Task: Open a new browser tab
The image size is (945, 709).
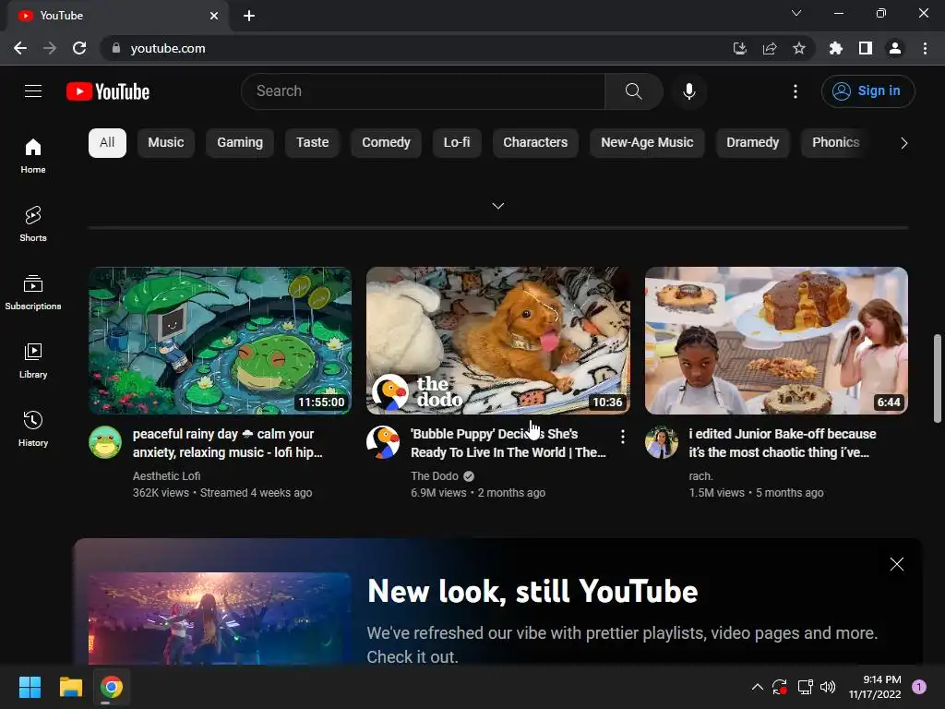Action: [249, 16]
